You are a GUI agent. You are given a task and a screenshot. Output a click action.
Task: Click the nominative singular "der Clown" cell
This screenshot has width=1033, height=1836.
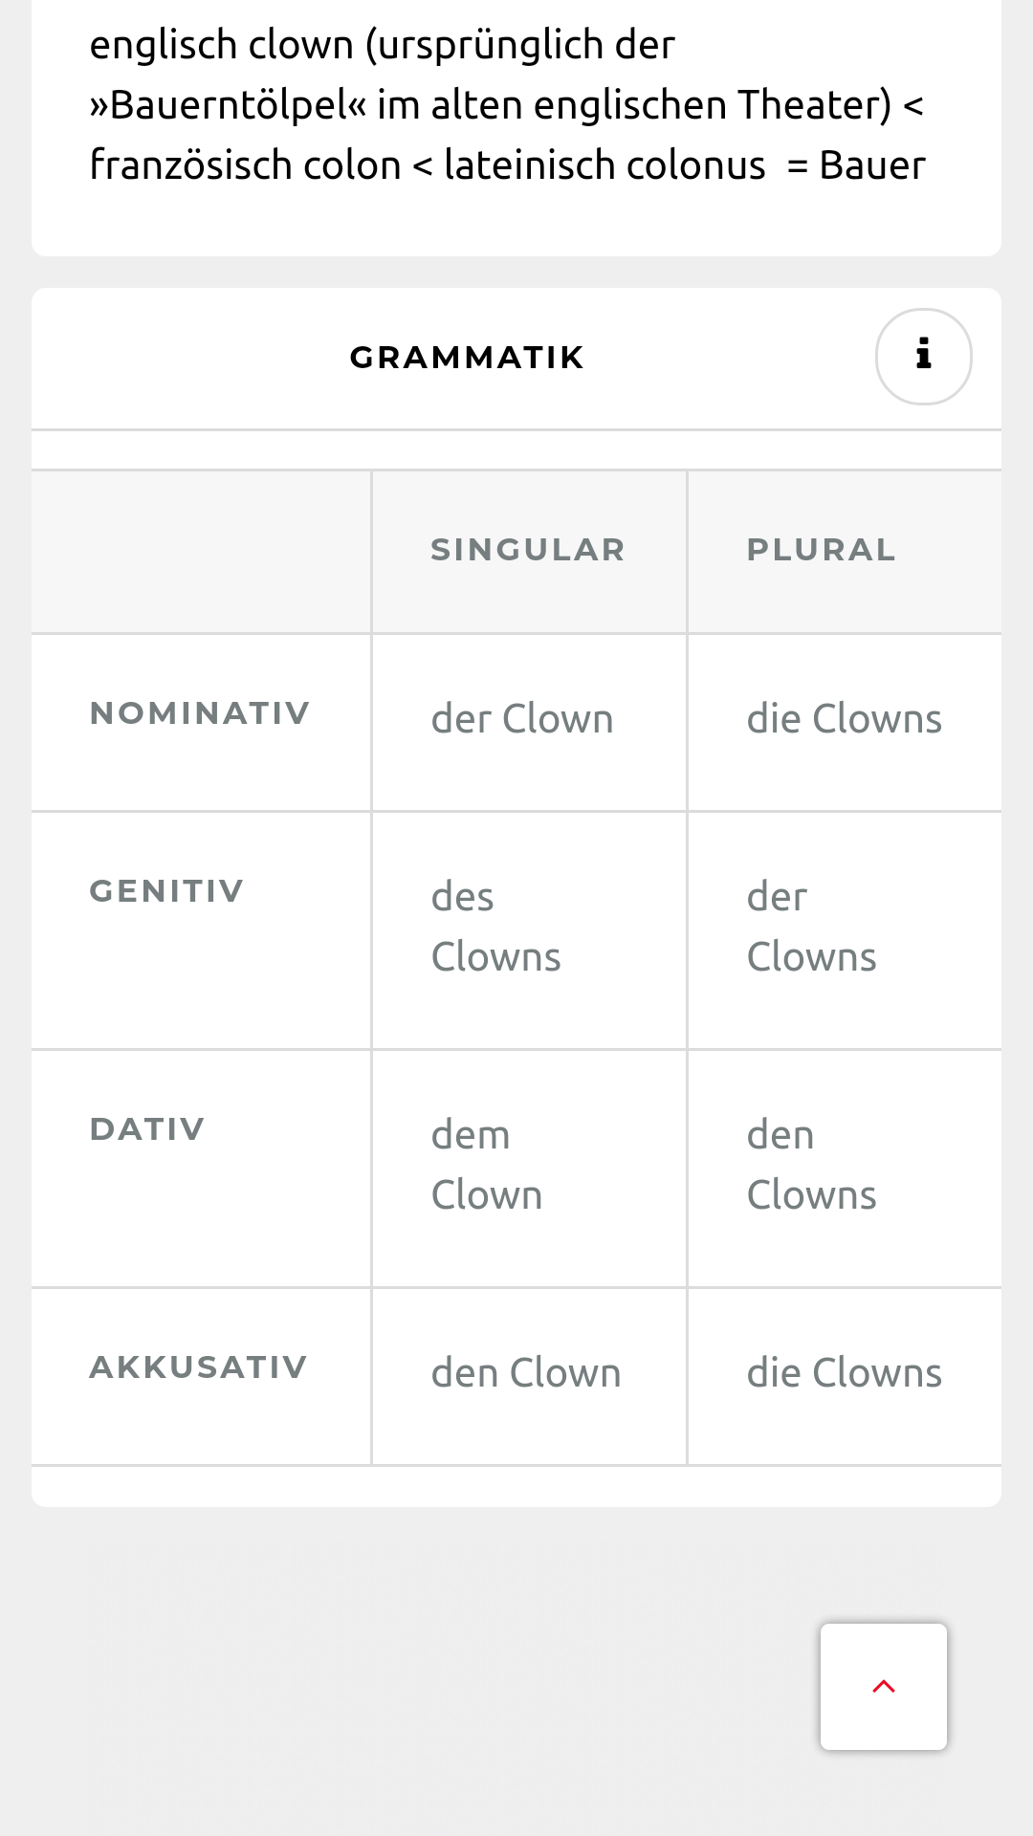[x=522, y=719]
